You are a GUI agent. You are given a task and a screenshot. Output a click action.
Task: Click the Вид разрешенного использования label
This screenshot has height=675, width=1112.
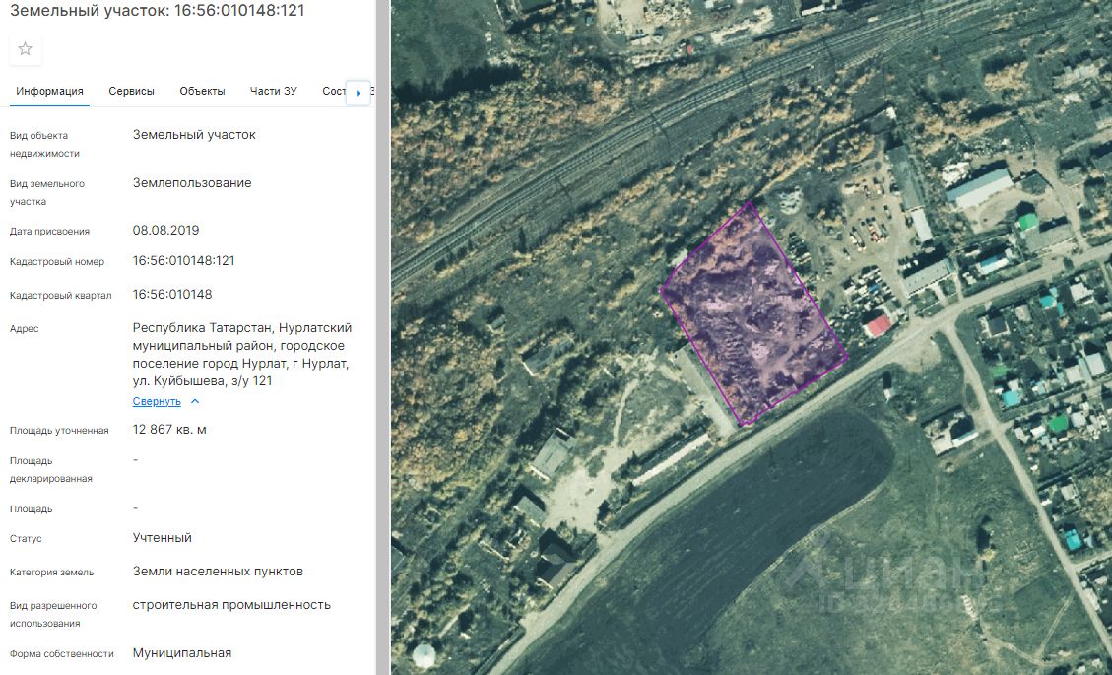pyautogui.click(x=53, y=615)
